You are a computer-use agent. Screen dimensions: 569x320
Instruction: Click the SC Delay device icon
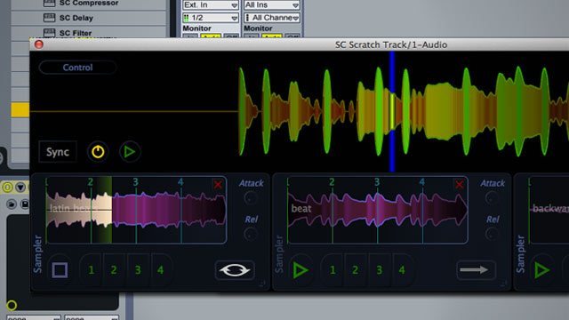(49, 18)
